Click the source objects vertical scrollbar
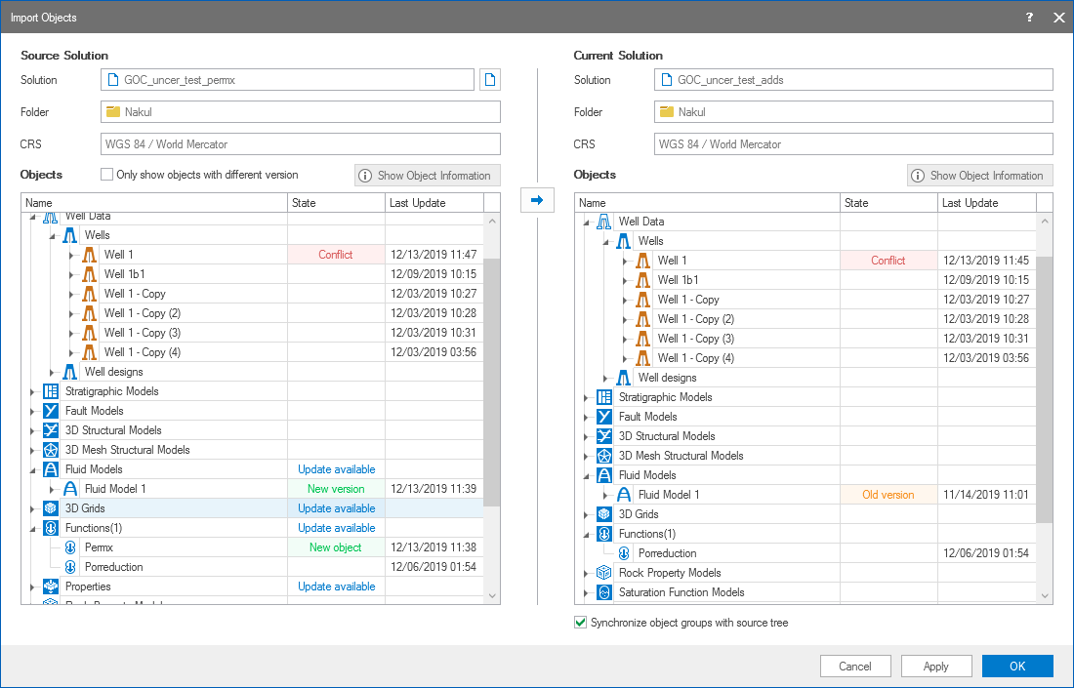This screenshot has height=688, width=1074. coord(492,381)
